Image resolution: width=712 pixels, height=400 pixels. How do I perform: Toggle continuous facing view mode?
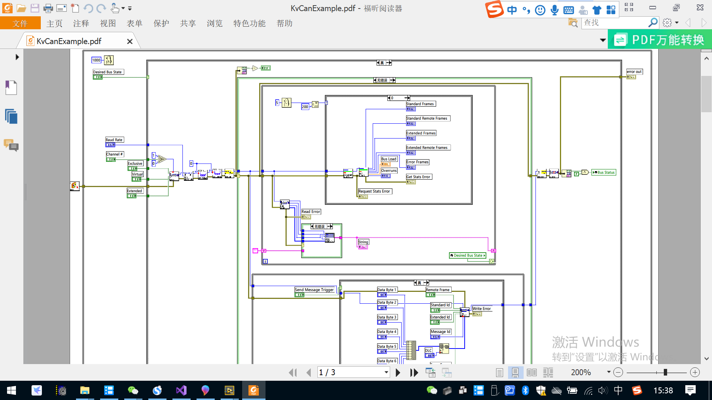click(548, 372)
